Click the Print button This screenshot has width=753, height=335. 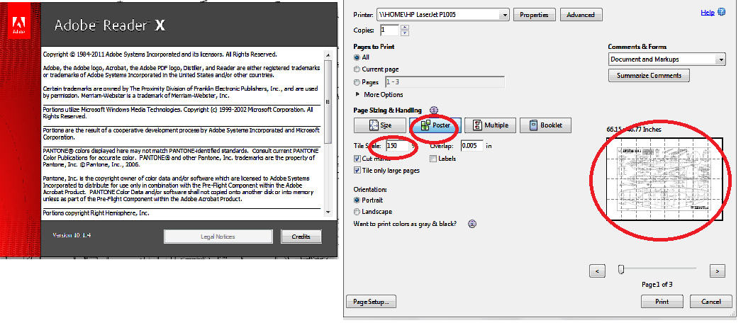[x=662, y=302]
